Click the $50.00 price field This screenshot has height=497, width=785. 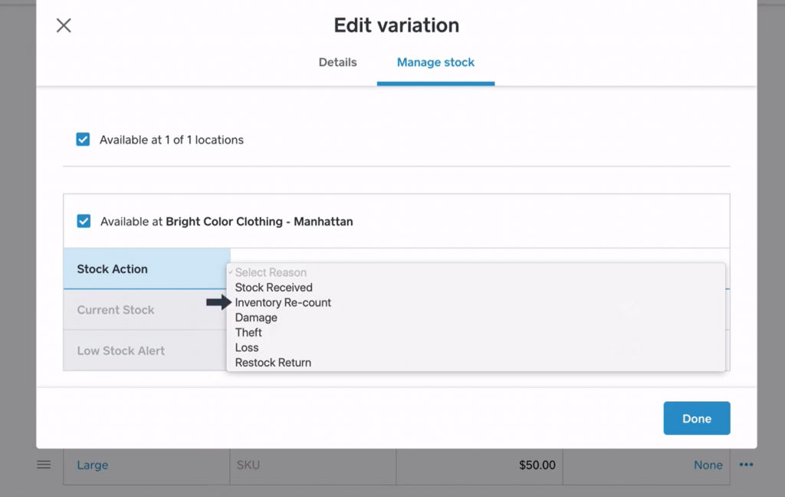479,465
